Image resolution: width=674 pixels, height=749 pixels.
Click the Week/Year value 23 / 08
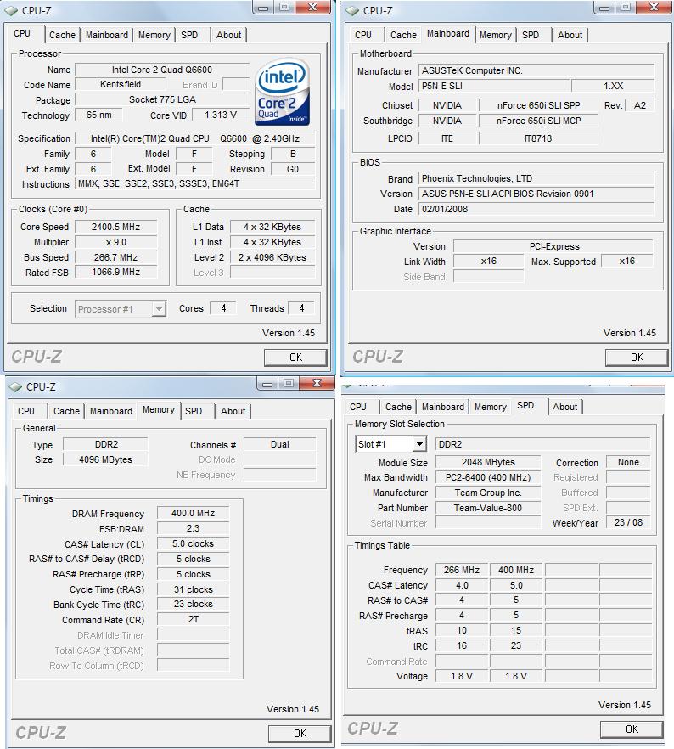point(628,522)
